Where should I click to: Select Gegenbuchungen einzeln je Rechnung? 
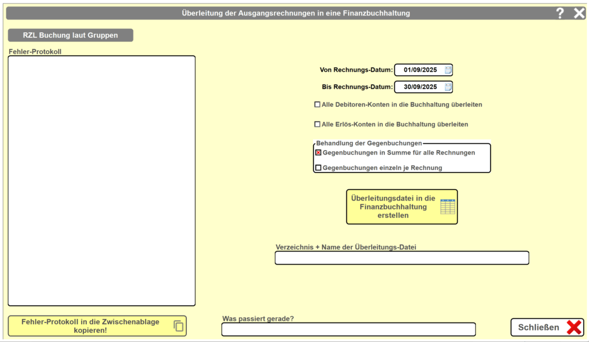[318, 168]
